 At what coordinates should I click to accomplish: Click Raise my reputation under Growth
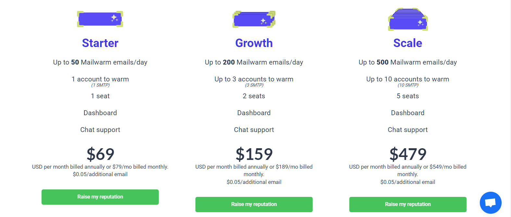click(254, 204)
